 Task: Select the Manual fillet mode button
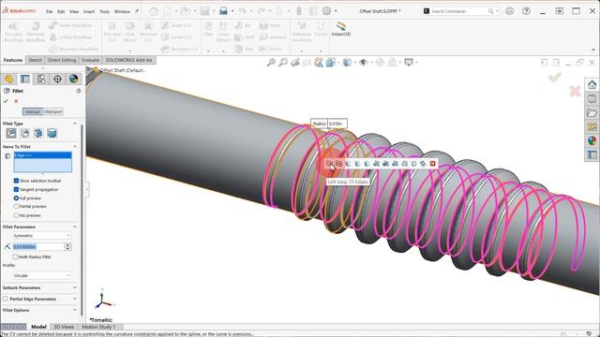[x=33, y=111]
